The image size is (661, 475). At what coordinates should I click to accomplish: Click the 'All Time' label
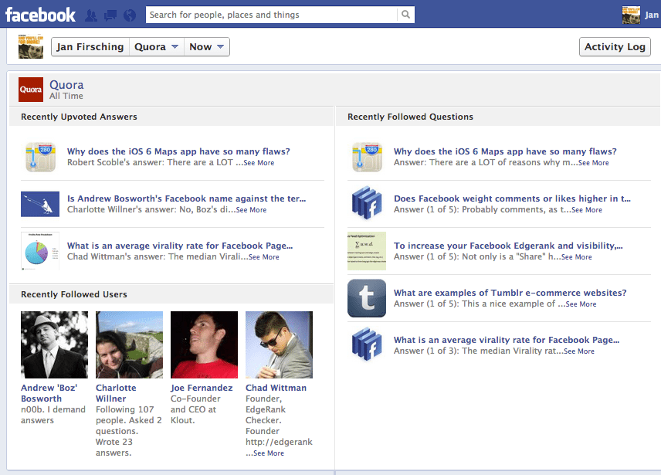click(x=66, y=96)
